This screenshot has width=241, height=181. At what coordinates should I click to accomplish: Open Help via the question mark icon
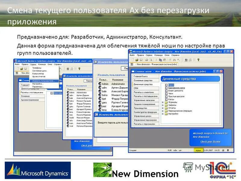pos(198,60)
